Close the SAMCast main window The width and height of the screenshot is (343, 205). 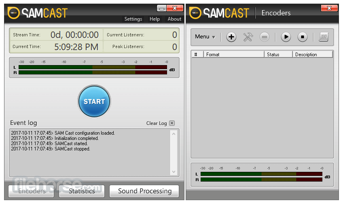(175, 8)
